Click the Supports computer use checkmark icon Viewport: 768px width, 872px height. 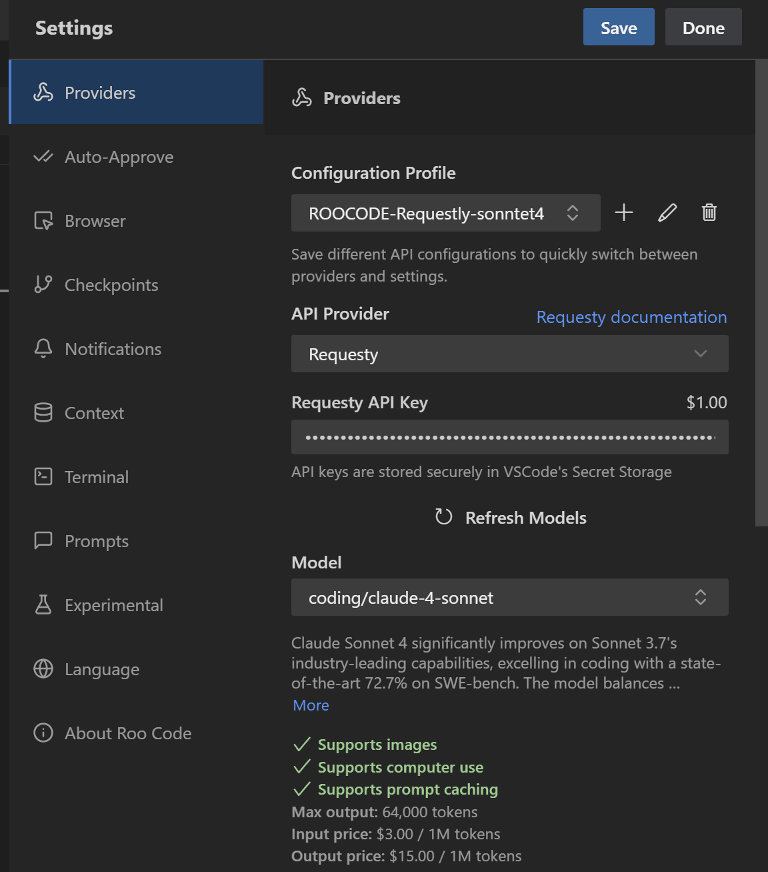pyautogui.click(x=302, y=767)
